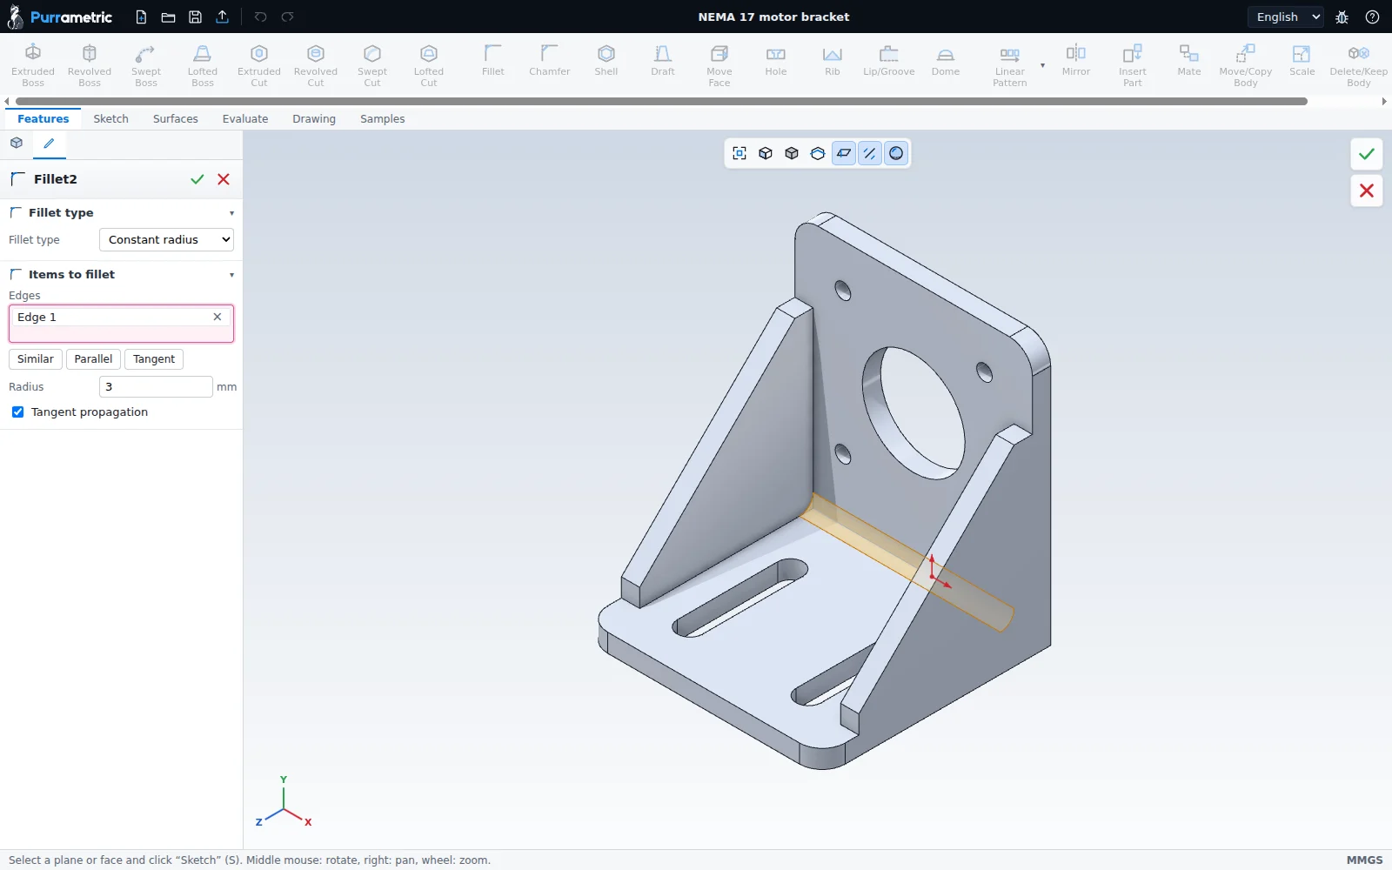Click the Mirror tool

tap(1076, 60)
